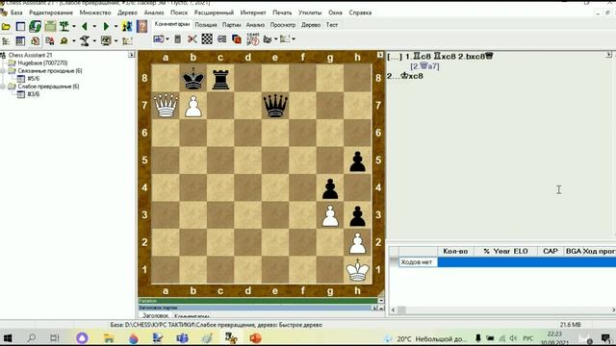Viewport: 616px width, 346px height.
Task: Switch to the Позиция tab
Action: tap(206, 25)
